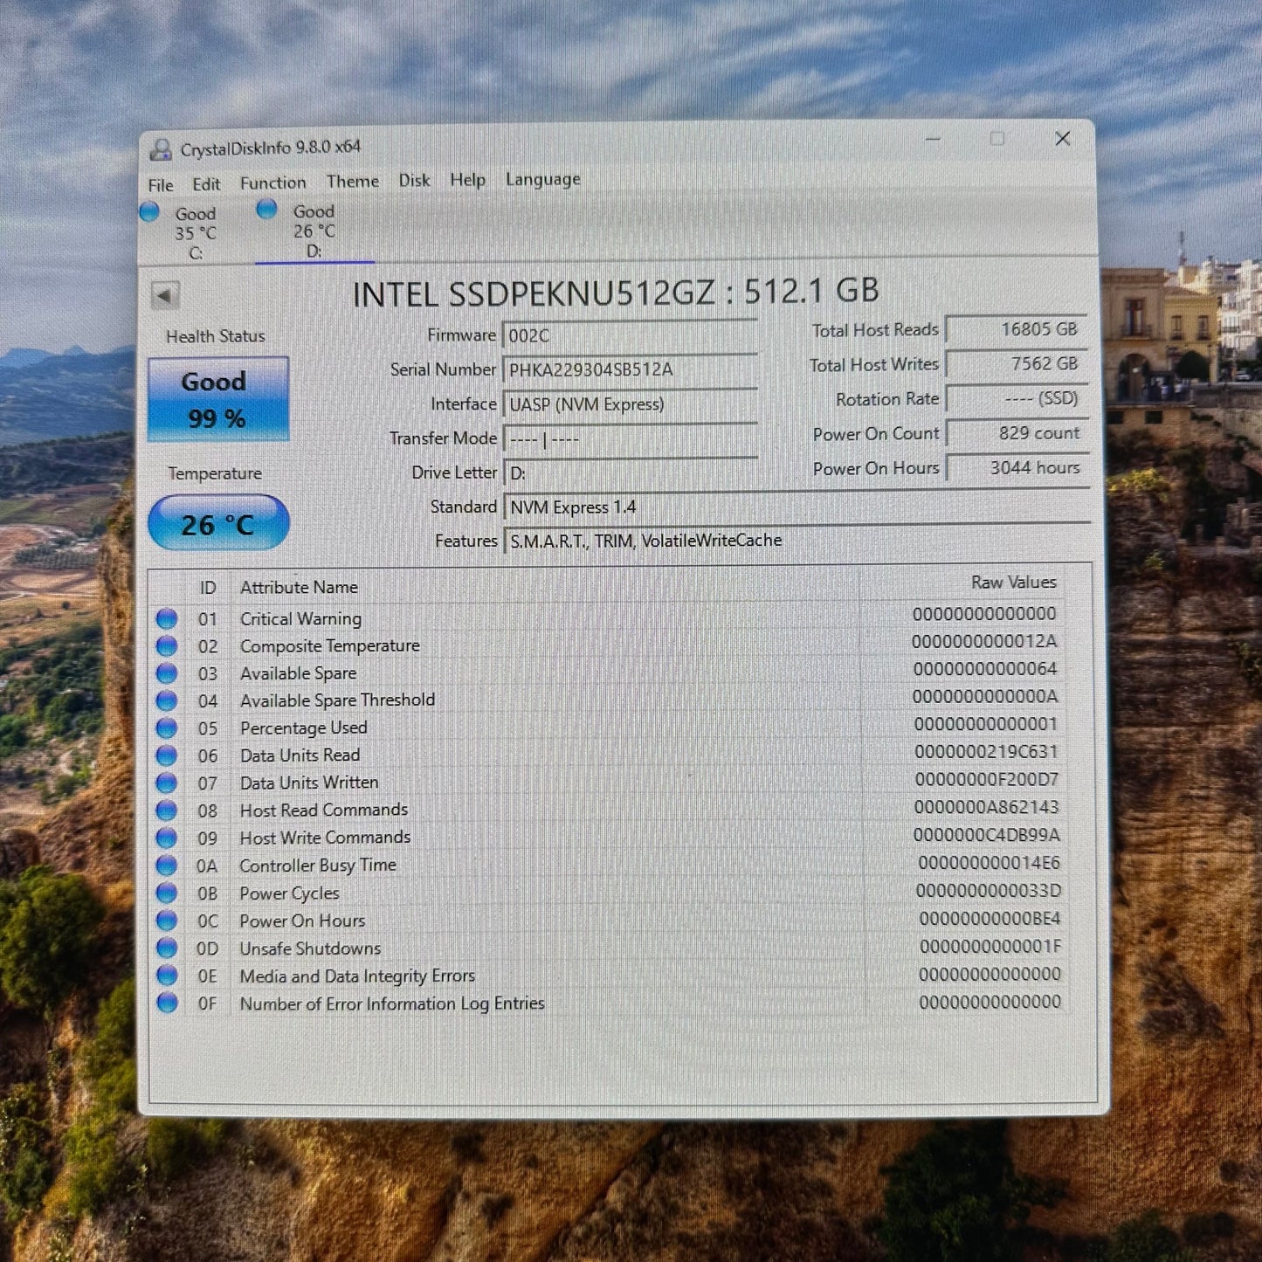
Task: Click status orb of Host Read Commands row
Action: [166, 810]
